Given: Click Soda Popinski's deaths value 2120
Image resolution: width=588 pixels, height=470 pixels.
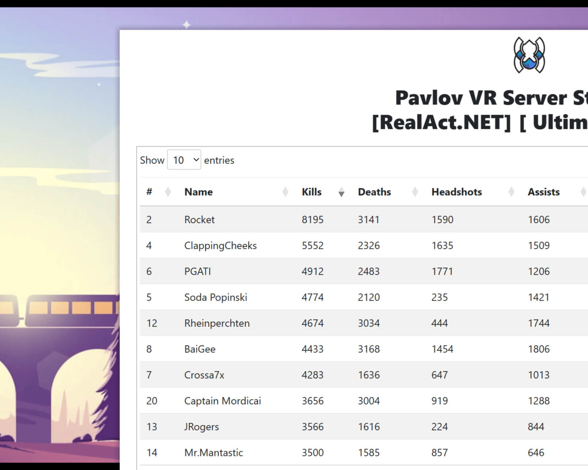Looking at the screenshot, I should (x=369, y=297).
